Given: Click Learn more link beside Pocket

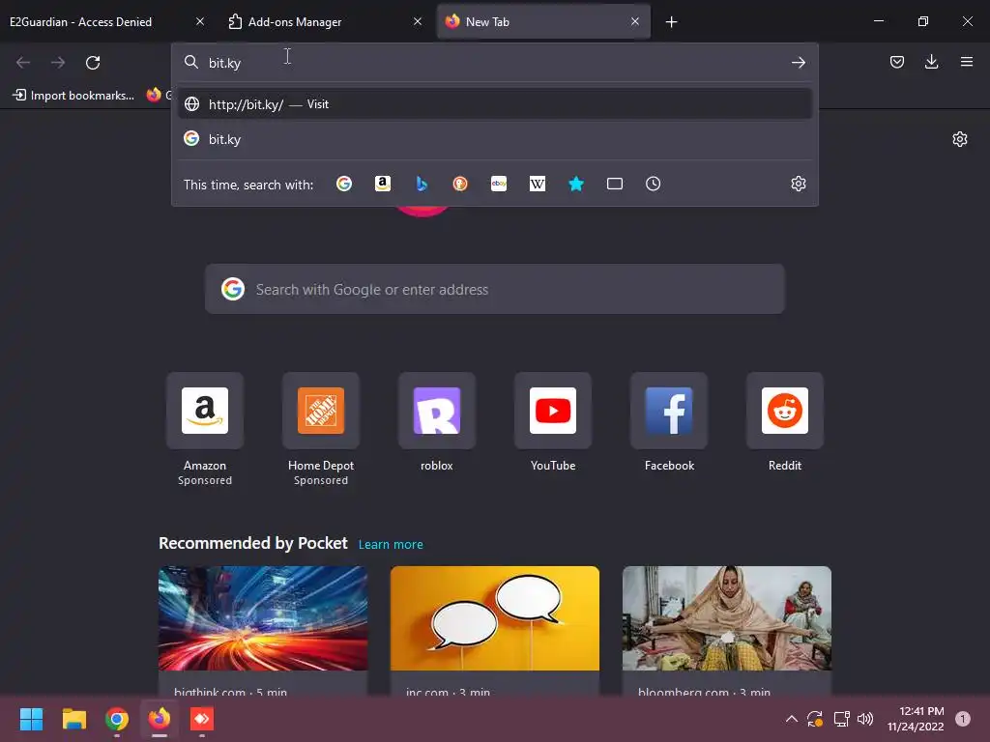Looking at the screenshot, I should [391, 545].
